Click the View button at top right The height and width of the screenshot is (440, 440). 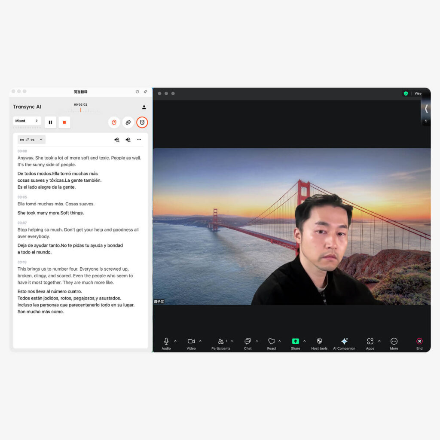click(x=418, y=93)
